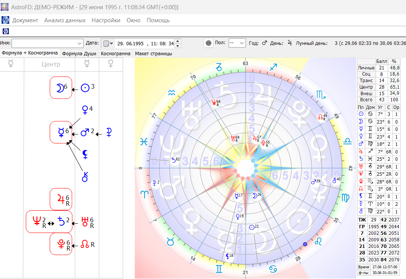Switch to Космограмма tab
The image size is (406, 279).
[115, 53]
